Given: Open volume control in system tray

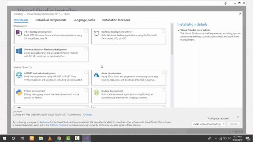Looking at the screenshot, I should (x=229, y=138).
